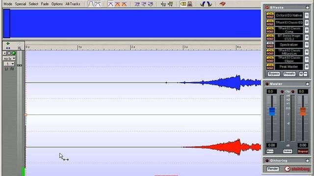314x176 pixels.
Task: Toggle ON for TRackS3 Classic Comp
Action: (x=270, y=28)
